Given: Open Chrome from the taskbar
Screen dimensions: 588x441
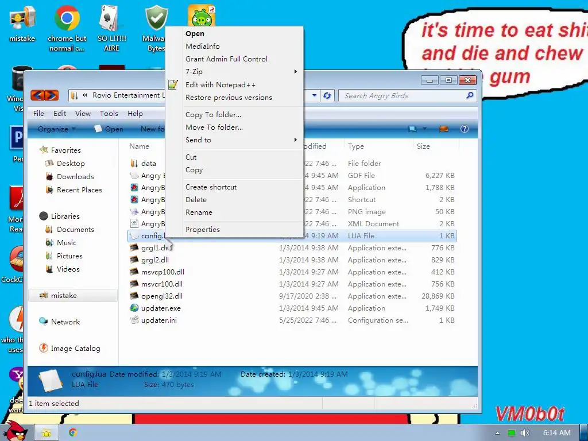Looking at the screenshot, I should click(x=73, y=433).
